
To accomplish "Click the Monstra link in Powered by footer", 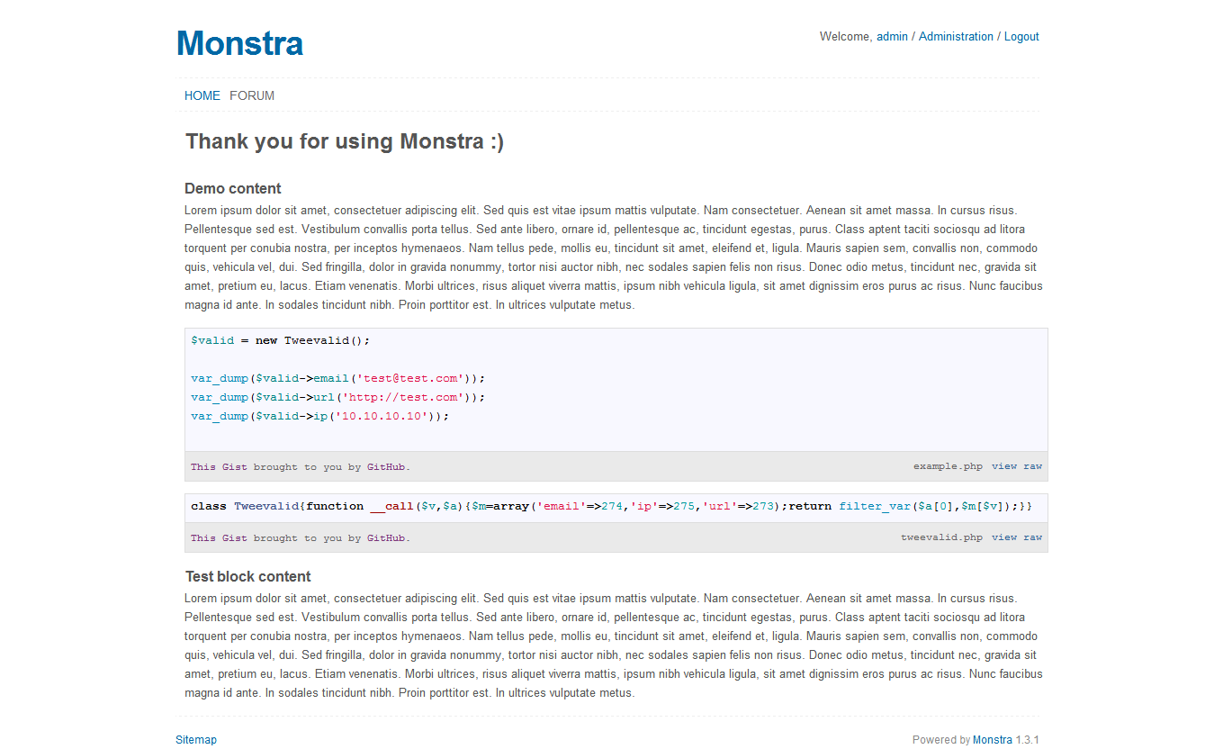I will pos(993,740).
